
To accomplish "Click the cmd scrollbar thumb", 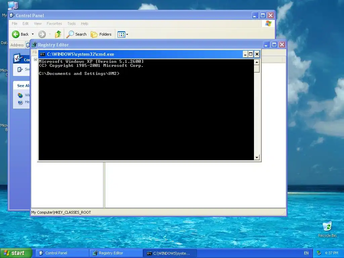I will (257, 69).
